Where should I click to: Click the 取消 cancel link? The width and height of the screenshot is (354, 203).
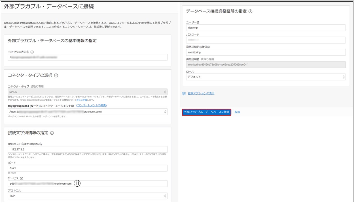[x=237, y=112]
